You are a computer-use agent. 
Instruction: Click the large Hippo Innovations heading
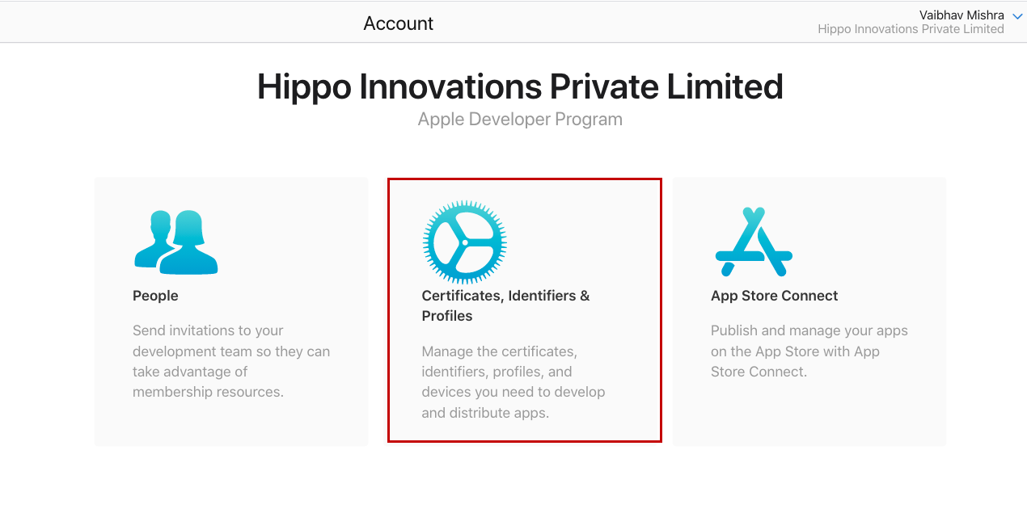pyautogui.click(x=520, y=86)
